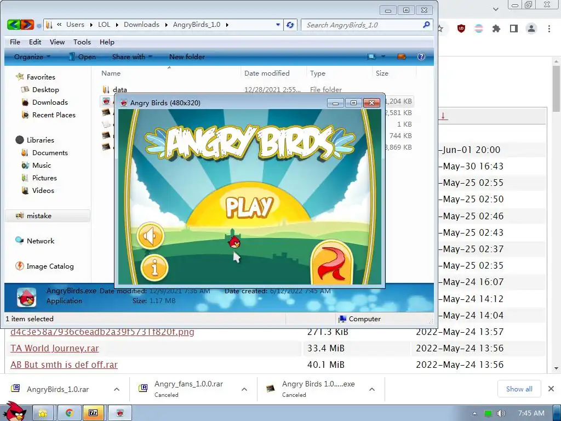Open the Chrome profile avatar
The width and height of the screenshot is (561, 421).
coord(531,29)
